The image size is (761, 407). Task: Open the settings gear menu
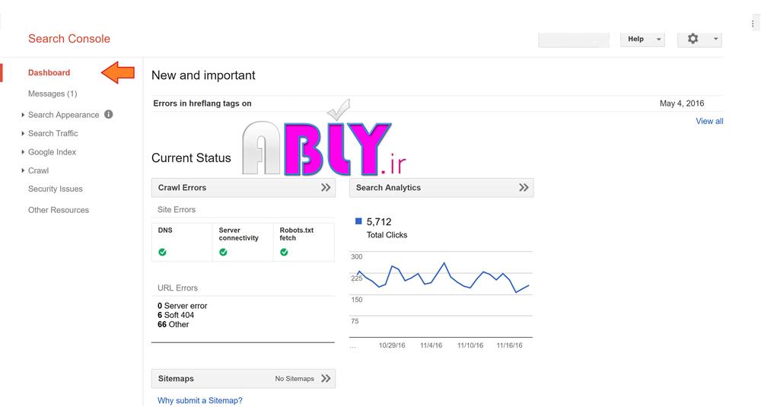693,39
